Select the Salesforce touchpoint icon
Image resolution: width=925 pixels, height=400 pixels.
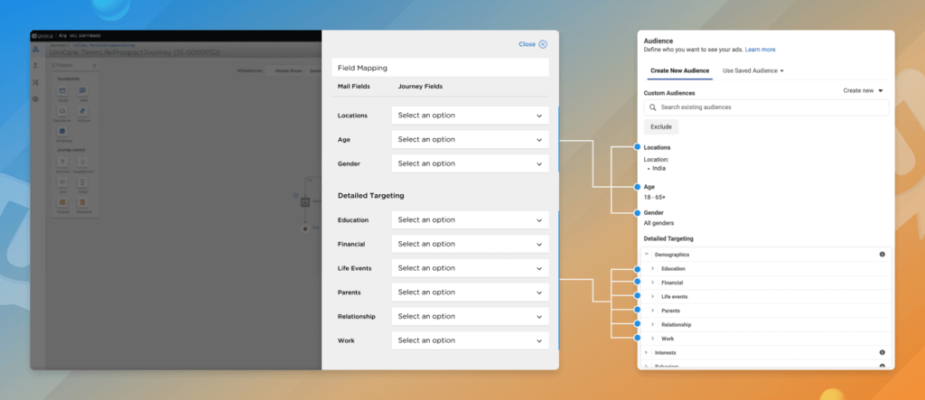click(63, 112)
